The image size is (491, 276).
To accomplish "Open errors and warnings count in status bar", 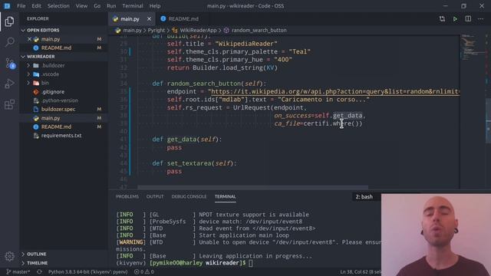I will (144, 271).
